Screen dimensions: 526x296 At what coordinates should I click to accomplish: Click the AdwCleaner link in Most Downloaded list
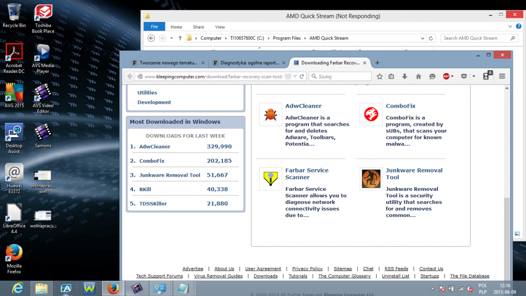pos(155,146)
